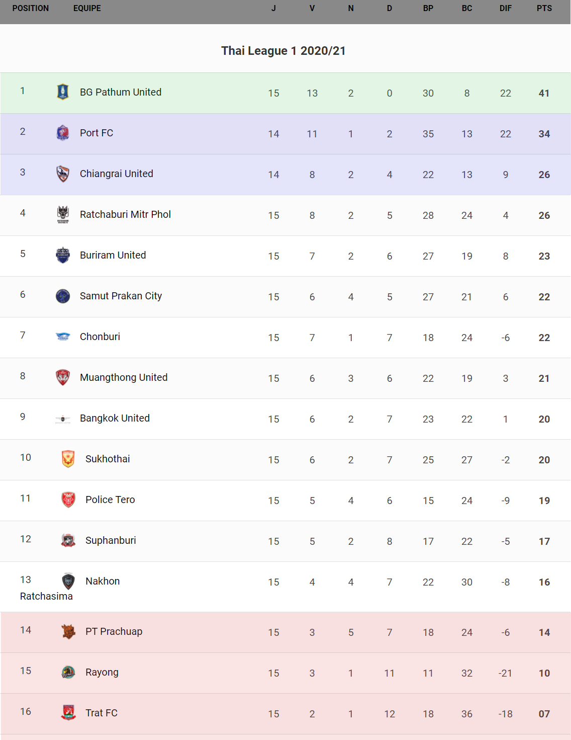The image size is (571, 740).
Task: Click the EQUIPE column header
Action: click(x=87, y=9)
